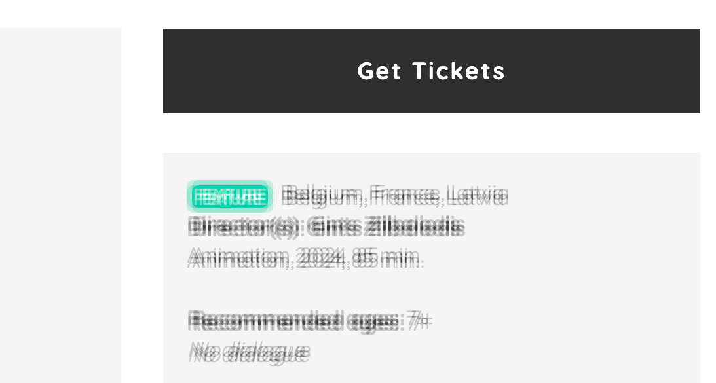Click the dark banner right of Get Tickets text
This screenshot has height=383, width=716.
[x=603, y=71]
